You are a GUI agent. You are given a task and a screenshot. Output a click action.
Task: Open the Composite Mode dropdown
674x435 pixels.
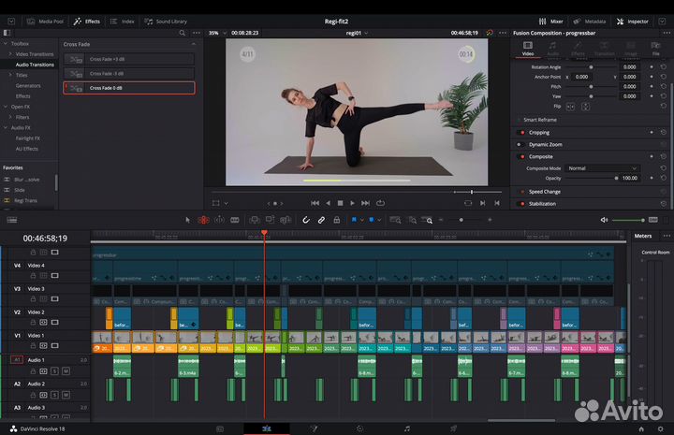[x=603, y=167]
